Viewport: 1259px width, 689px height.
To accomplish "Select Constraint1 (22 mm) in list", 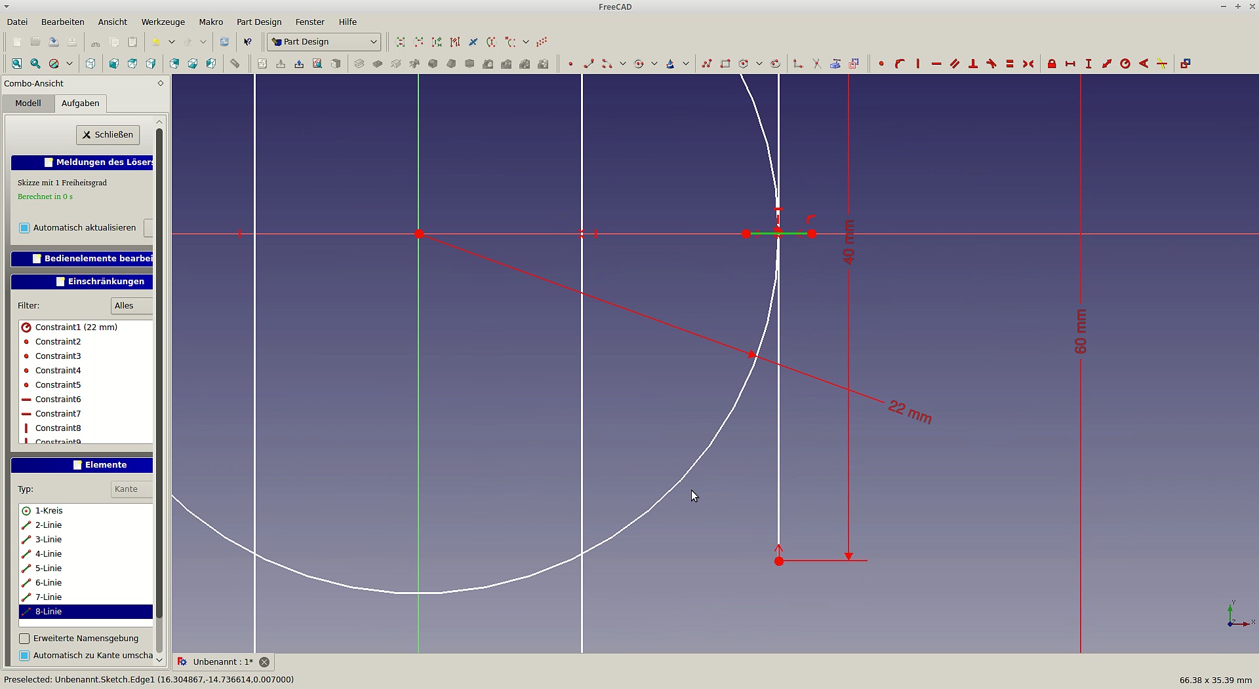I will coord(76,327).
